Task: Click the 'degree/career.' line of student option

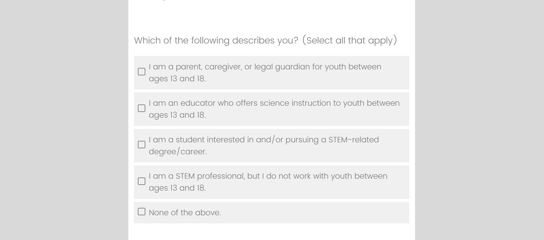Action: tap(178, 152)
